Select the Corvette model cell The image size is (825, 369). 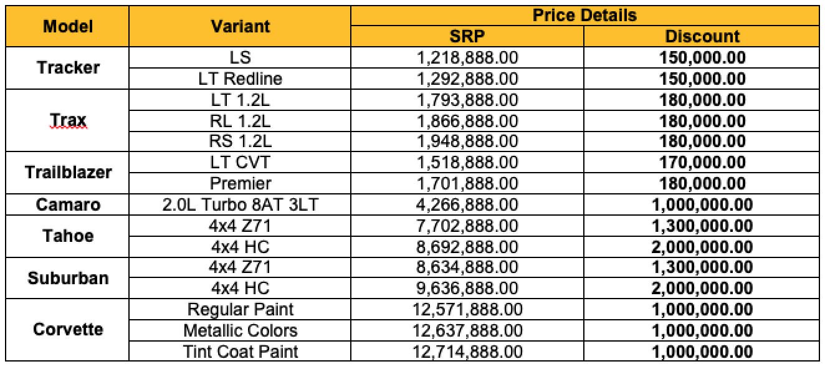coord(68,329)
